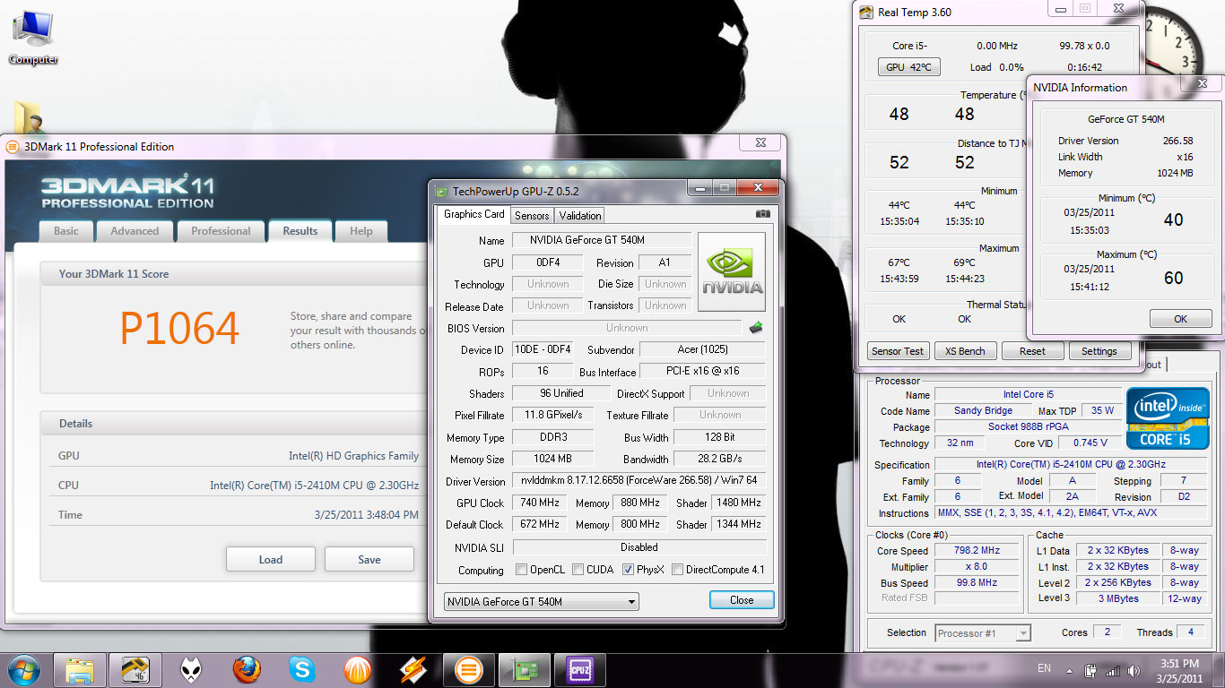
Task: Open Skype from the taskbar
Action: coord(302,670)
